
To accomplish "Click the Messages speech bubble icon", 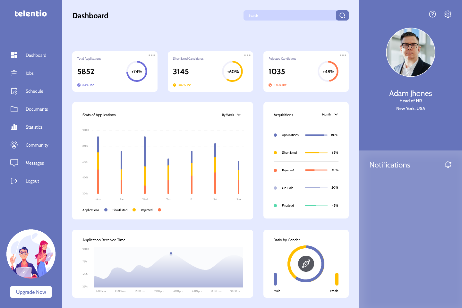I will tap(14, 163).
